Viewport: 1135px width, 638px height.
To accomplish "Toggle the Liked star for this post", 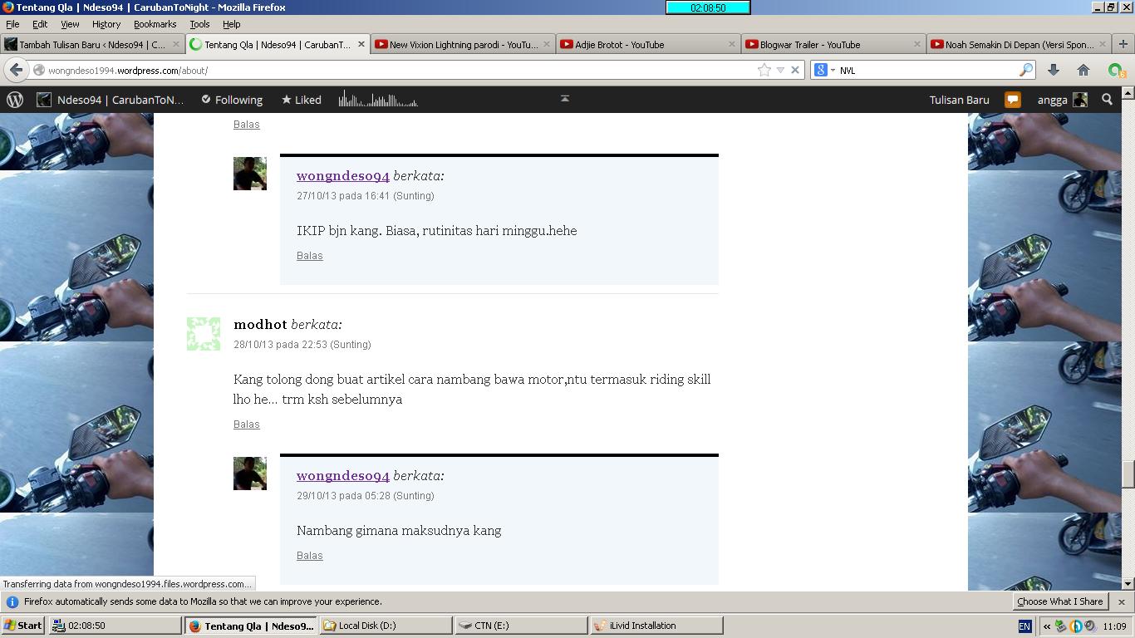I will (x=301, y=100).
